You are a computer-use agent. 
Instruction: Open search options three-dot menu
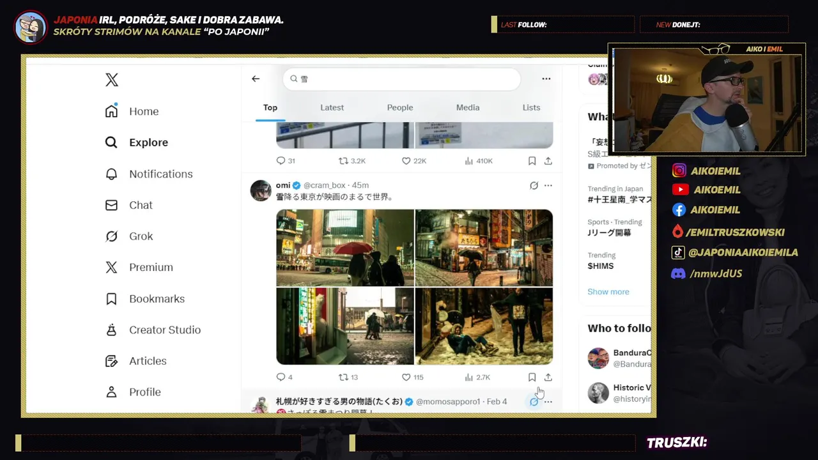[546, 79]
